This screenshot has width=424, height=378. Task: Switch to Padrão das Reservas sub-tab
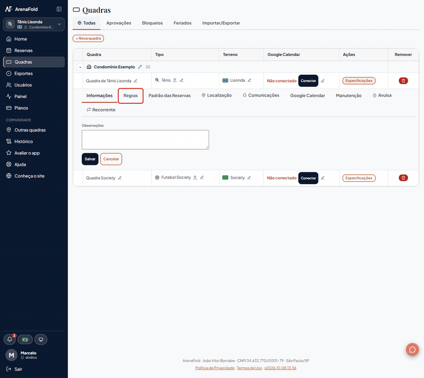tap(170, 95)
